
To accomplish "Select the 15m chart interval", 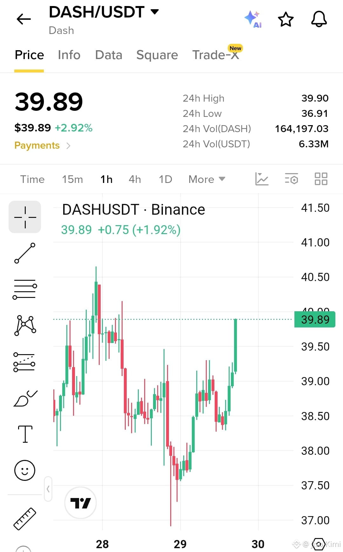I will click(x=72, y=179).
